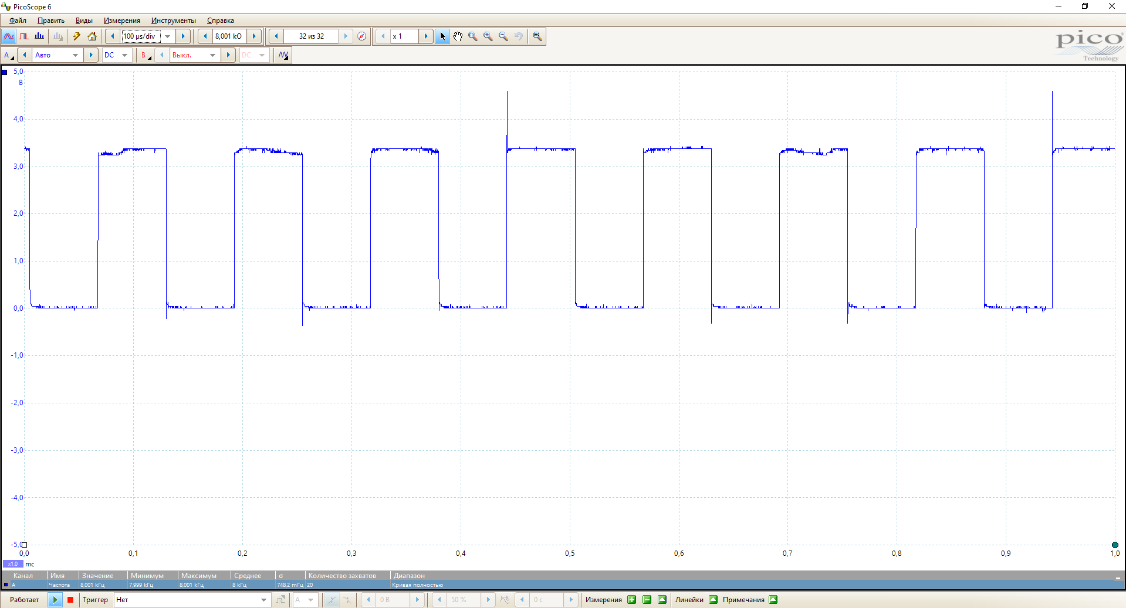The image size is (1126, 608).
Task: Click the Максимум column header
Action: 203,576
